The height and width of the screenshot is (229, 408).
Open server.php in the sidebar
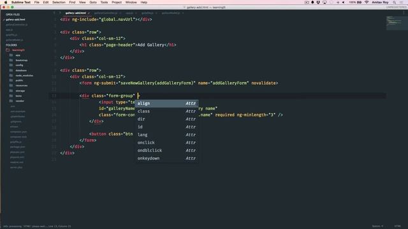16,167
